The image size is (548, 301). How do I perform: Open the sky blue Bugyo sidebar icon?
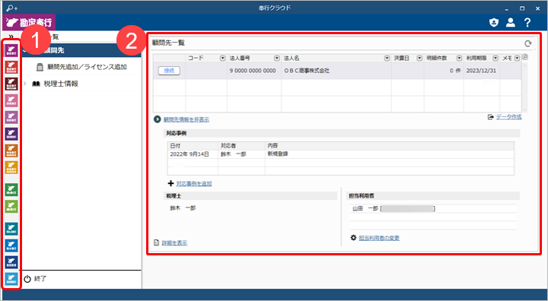[12, 279]
